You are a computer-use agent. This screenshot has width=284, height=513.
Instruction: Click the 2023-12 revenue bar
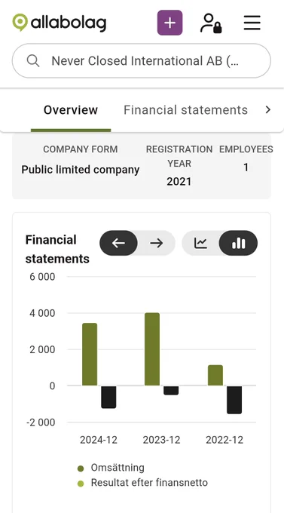[x=152, y=349]
